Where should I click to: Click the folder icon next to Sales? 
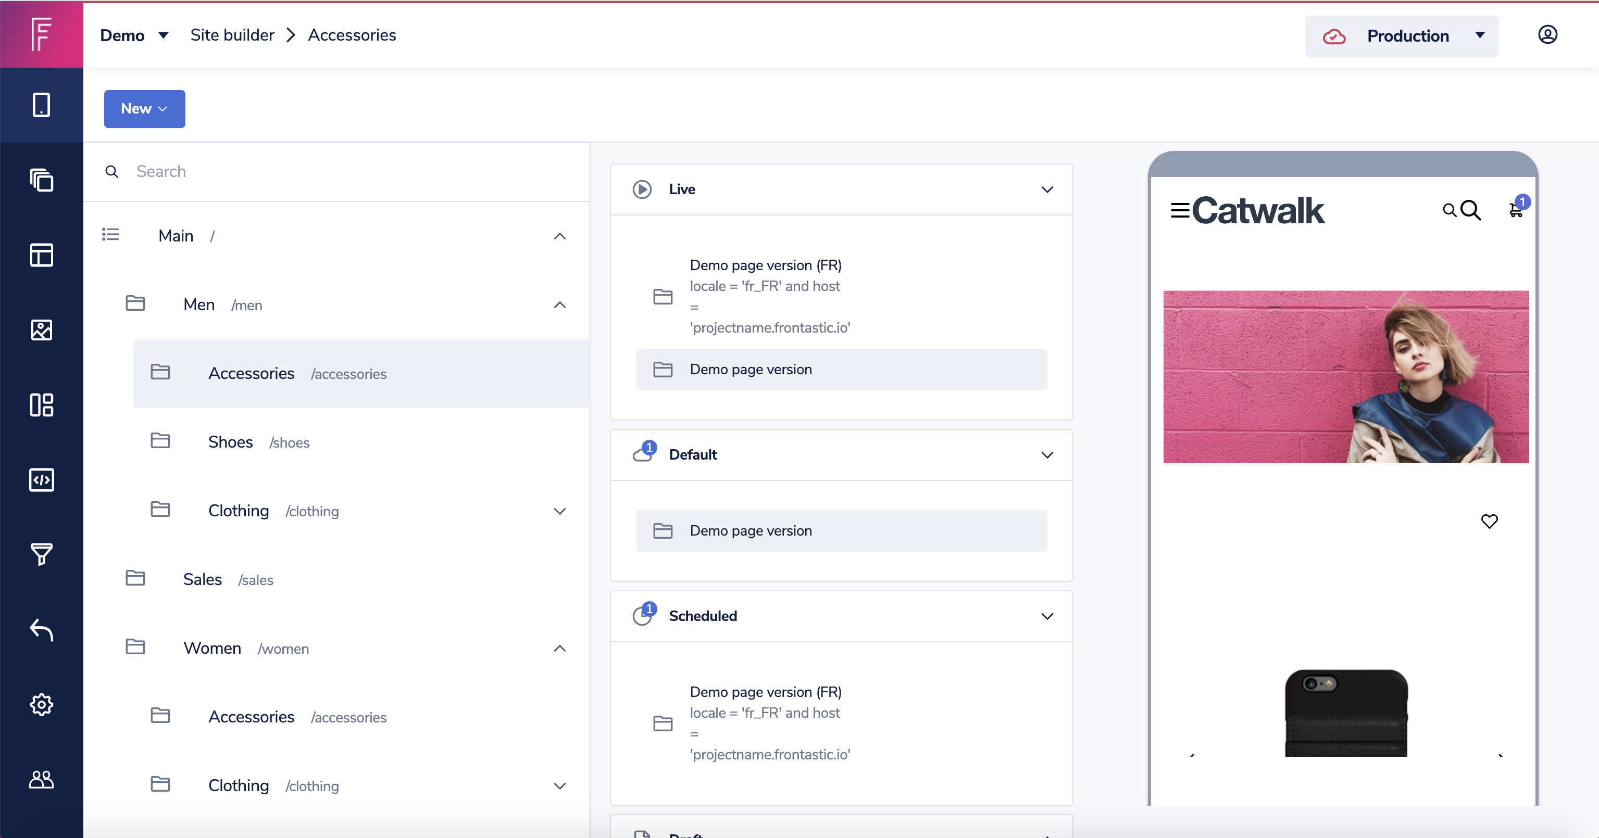pyautogui.click(x=135, y=578)
